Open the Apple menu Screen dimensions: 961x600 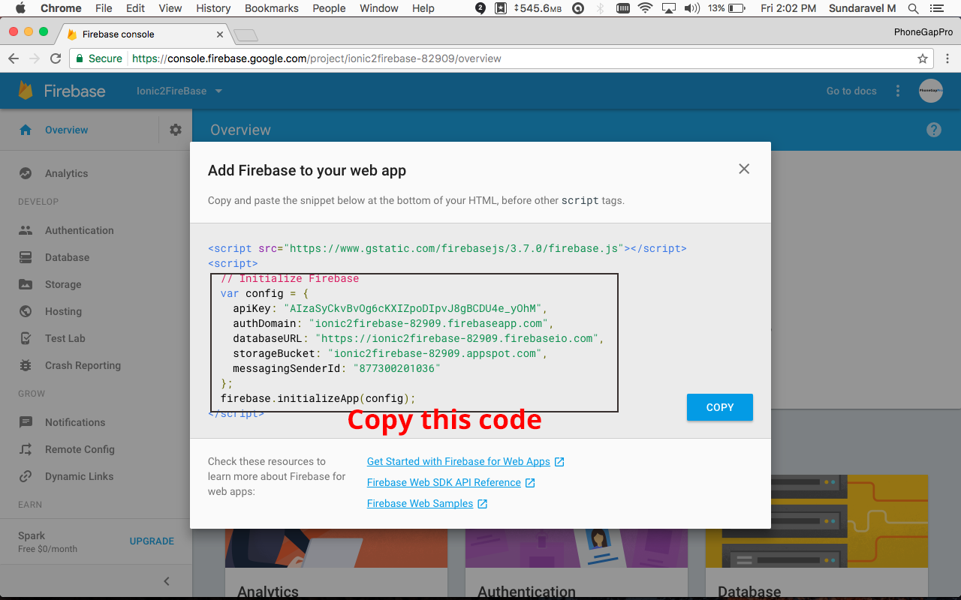point(20,8)
